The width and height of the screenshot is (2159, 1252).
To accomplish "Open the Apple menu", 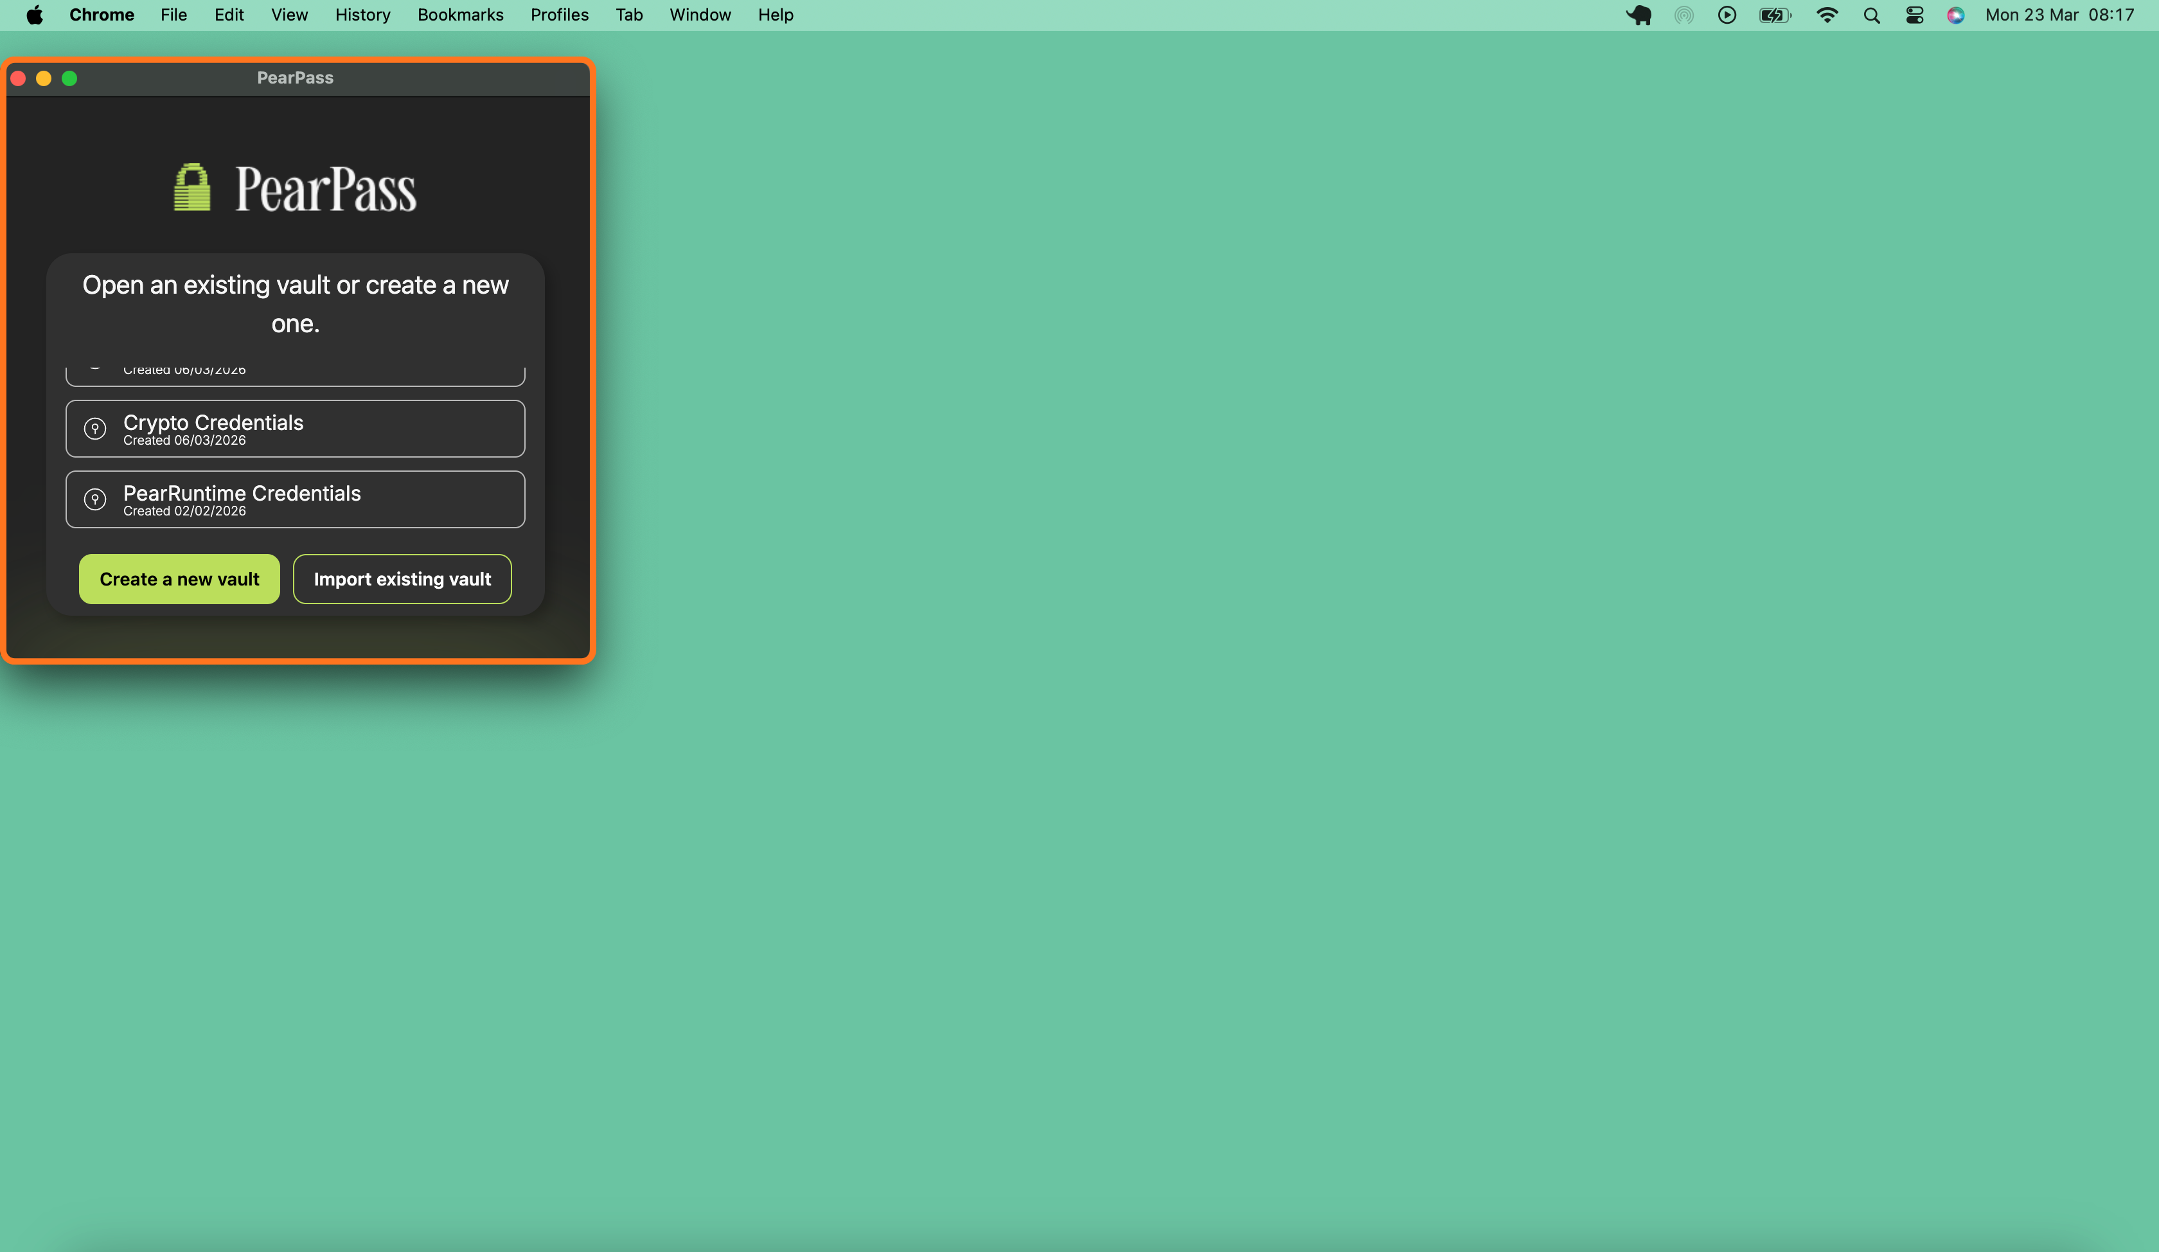I will pos(34,15).
